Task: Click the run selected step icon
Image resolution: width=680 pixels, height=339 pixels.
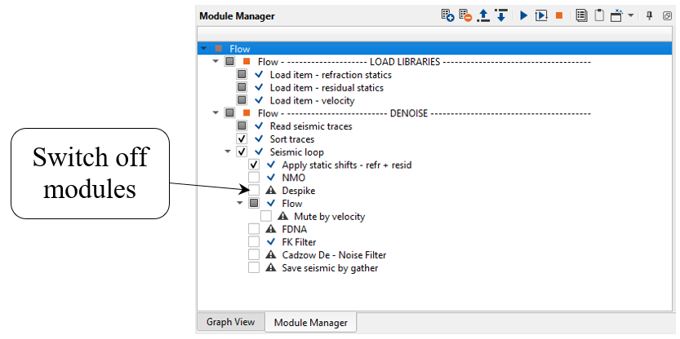Action: 540,15
